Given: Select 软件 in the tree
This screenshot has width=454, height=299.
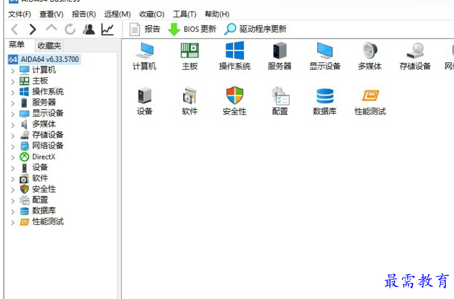Looking at the screenshot, I should point(40,178).
